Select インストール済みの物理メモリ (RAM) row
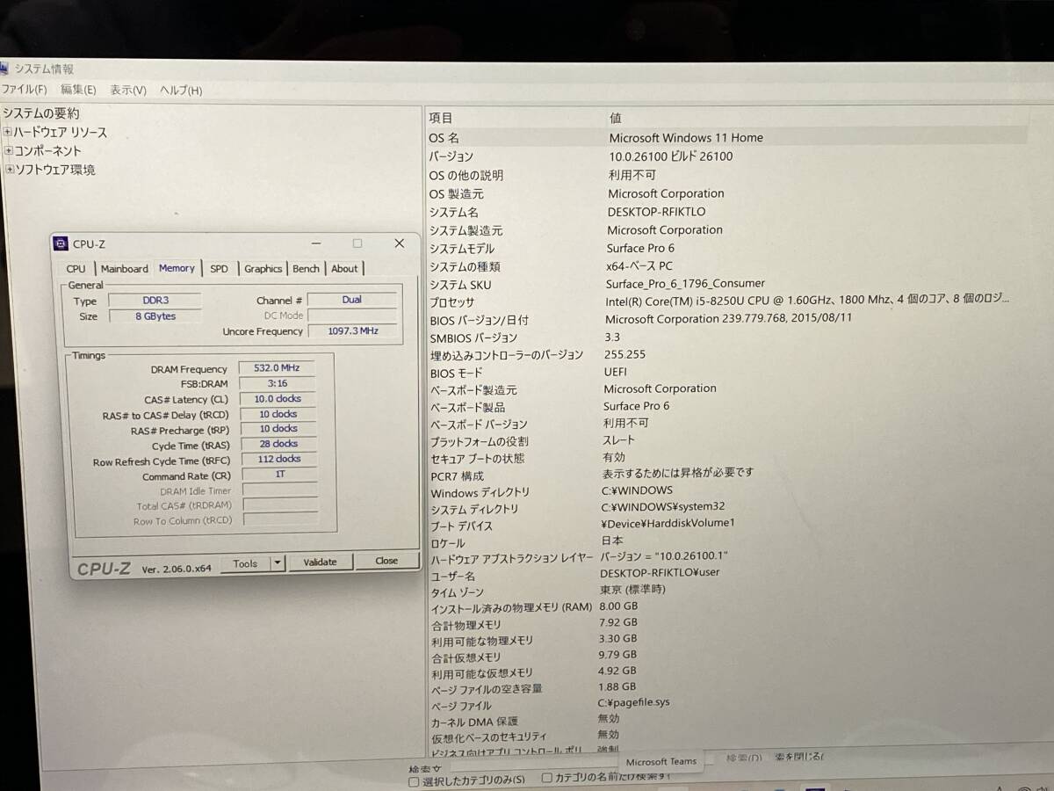Image resolution: width=1054 pixels, height=791 pixels. coord(727,607)
